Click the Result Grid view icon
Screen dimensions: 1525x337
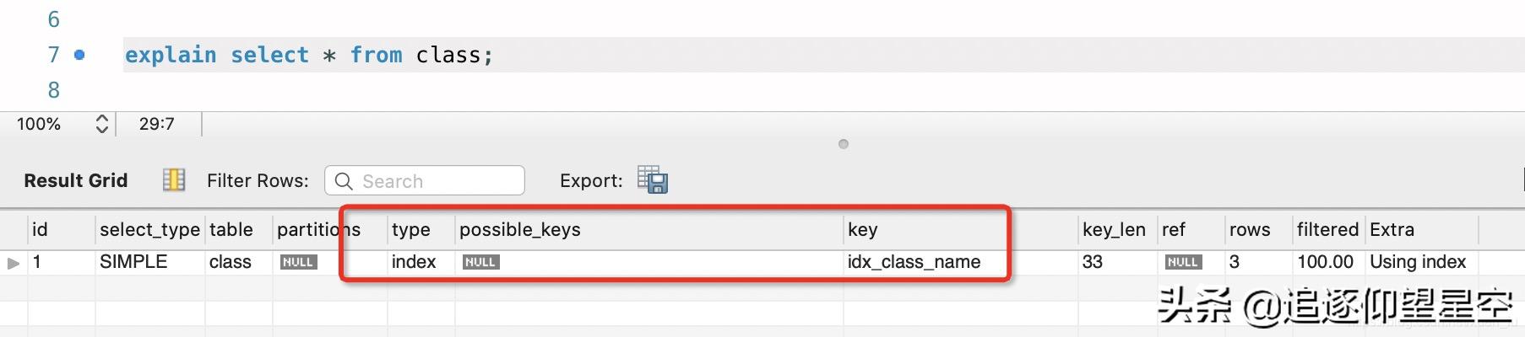click(174, 180)
